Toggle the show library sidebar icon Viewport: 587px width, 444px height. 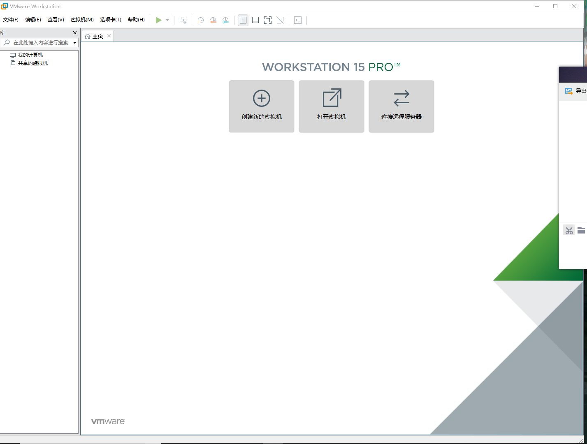(x=243, y=20)
